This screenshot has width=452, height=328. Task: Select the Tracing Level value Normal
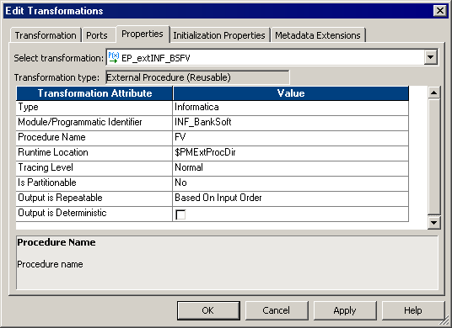[291, 168]
